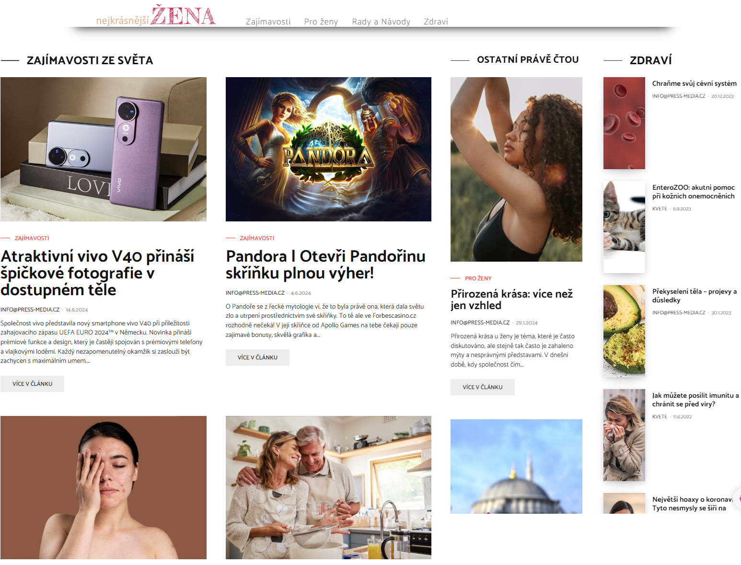
Task: Open the Zdraví navigation item
Action: (436, 22)
